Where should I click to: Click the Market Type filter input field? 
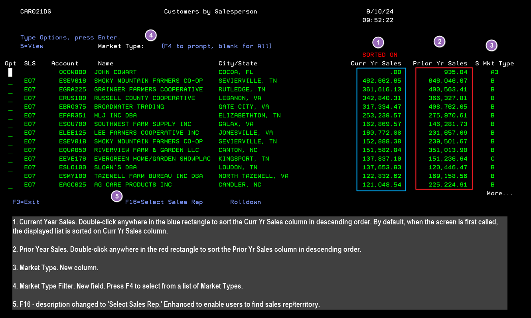[152, 47]
